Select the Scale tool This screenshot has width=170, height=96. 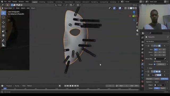coord(3,31)
